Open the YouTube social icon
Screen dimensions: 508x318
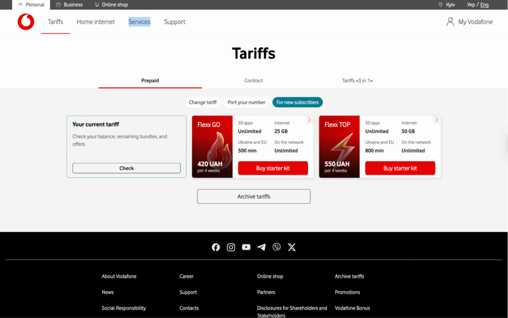[x=246, y=247]
